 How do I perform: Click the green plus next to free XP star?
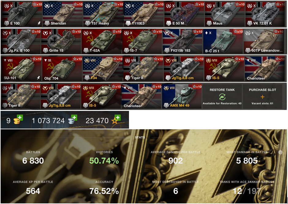(118, 117)
